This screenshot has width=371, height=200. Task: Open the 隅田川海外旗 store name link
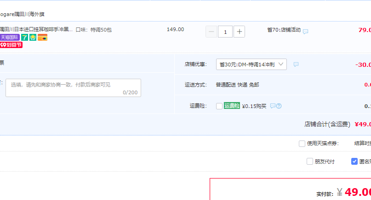tap(22, 14)
